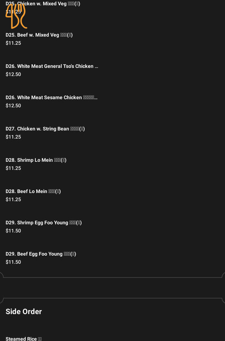Click $11.50 price under Beef Egg Foo Young
Viewport: 225px width, 341px height.
tap(13, 262)
